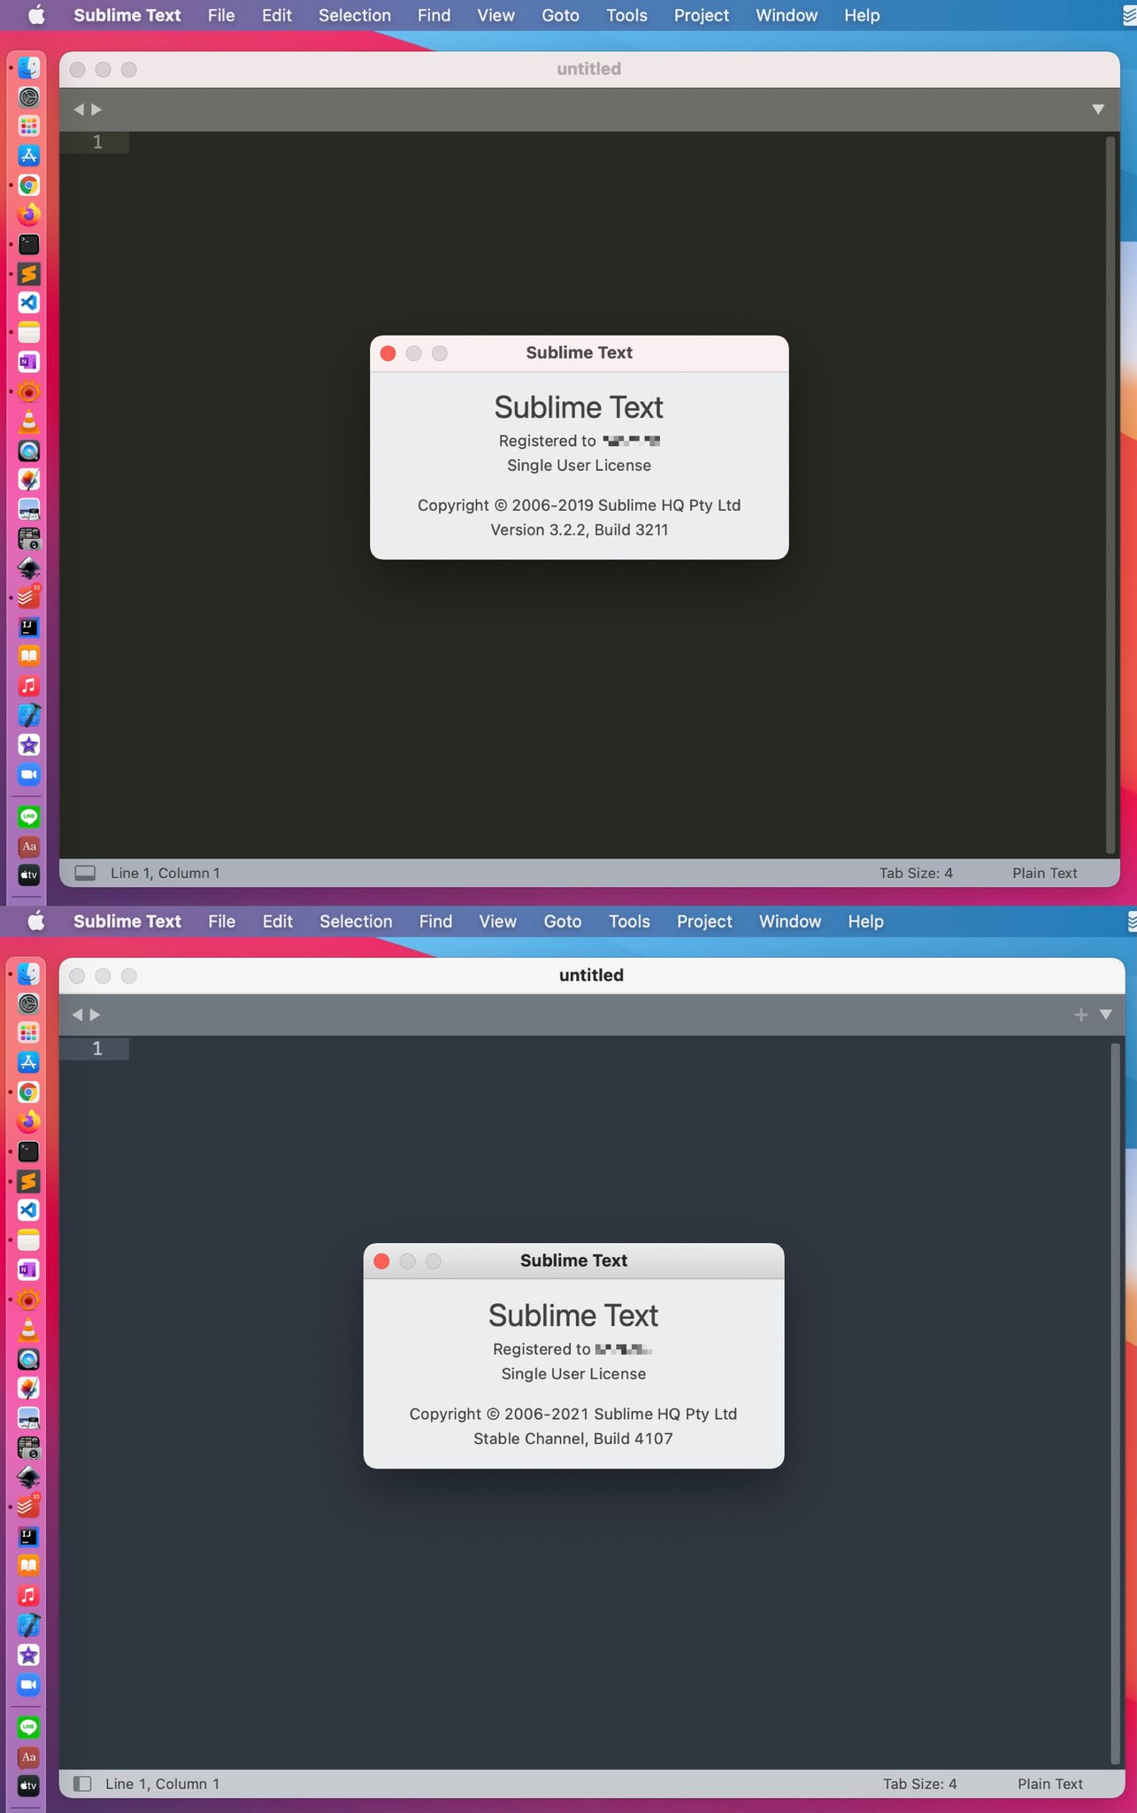Open View menu above Build 4107 window
This screenshot has width=1137, height=1813.
click(x=497, y=922)
